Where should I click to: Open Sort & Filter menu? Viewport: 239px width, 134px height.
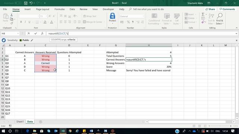tap(211, 19)
